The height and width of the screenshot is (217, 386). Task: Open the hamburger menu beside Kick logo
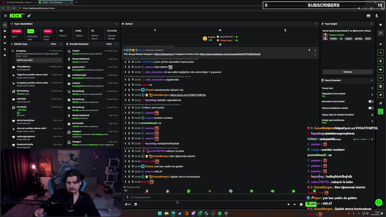click(5, 16)
